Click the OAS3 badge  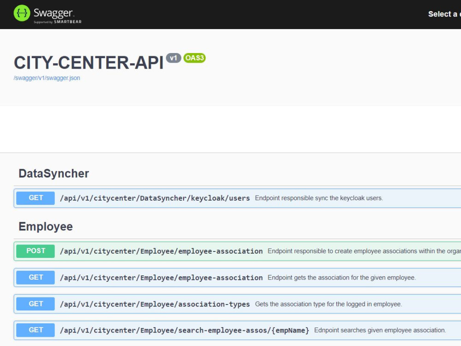(x=195, y=58)
